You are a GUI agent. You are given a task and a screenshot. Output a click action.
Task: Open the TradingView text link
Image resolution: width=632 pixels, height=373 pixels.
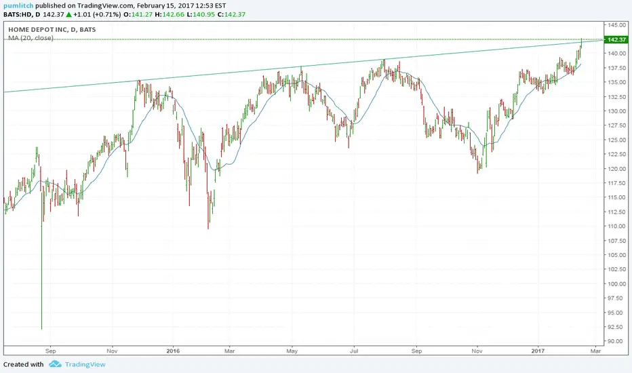click(x=85, y=364)
